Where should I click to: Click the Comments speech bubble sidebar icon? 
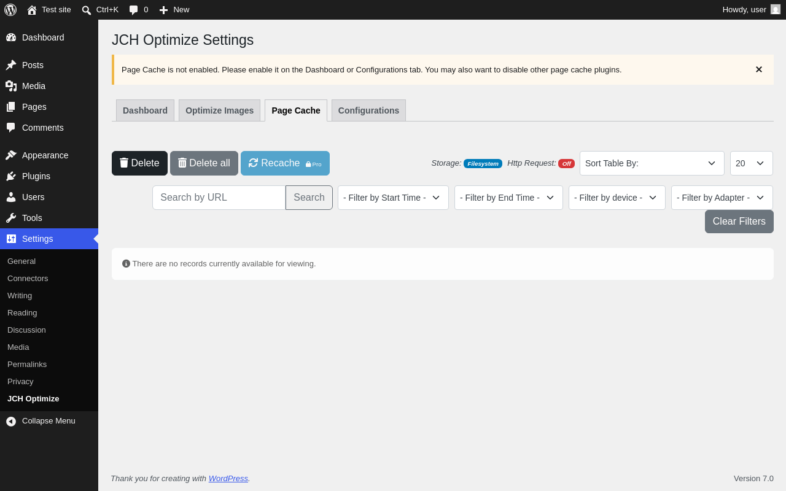point(11,128)
